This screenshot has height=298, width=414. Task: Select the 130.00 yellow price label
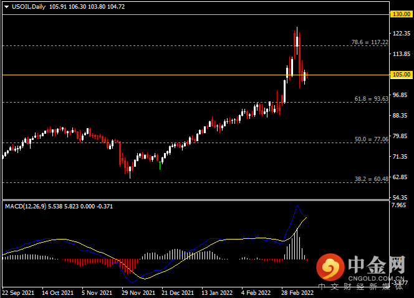402,14
